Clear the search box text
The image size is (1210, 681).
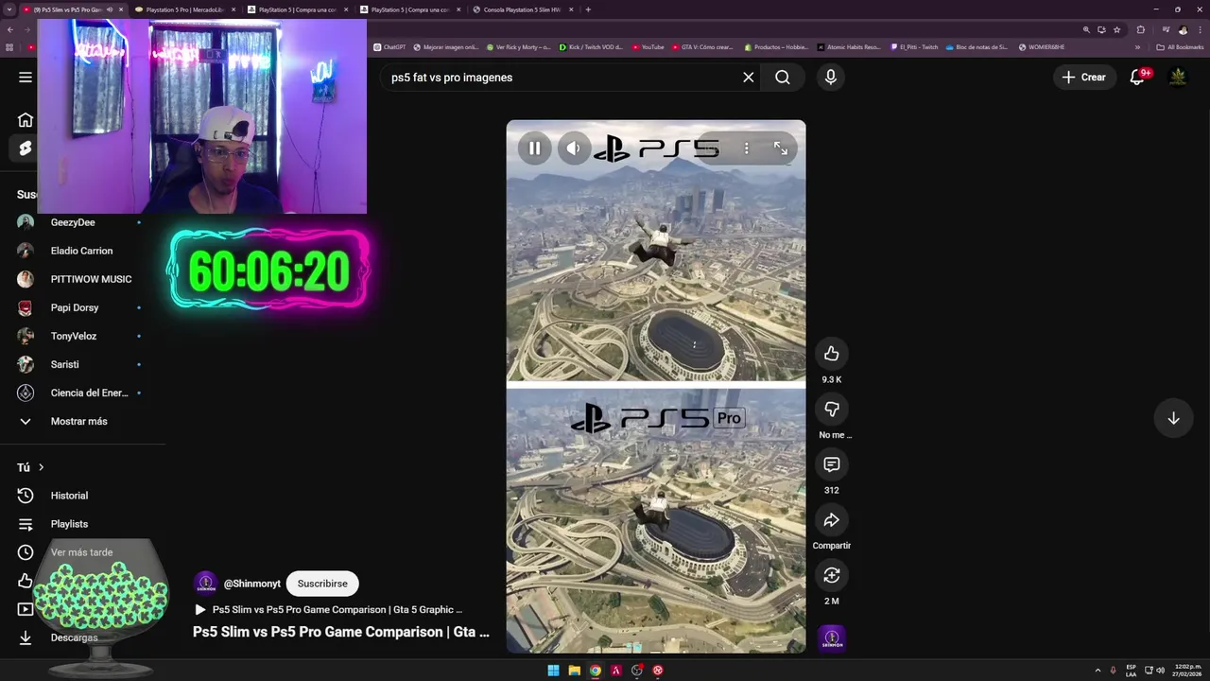(749, 78)
